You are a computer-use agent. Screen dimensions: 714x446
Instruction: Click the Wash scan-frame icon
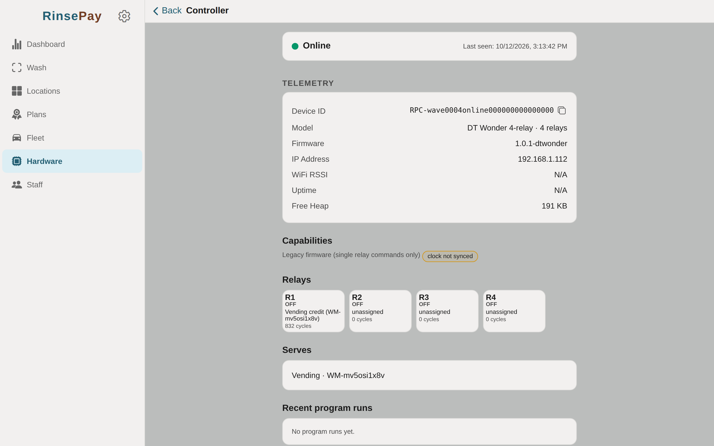click(x=17, y=67)
